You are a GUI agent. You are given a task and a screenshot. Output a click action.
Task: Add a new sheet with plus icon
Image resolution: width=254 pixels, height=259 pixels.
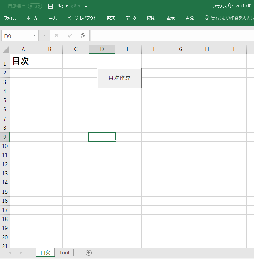88,252
